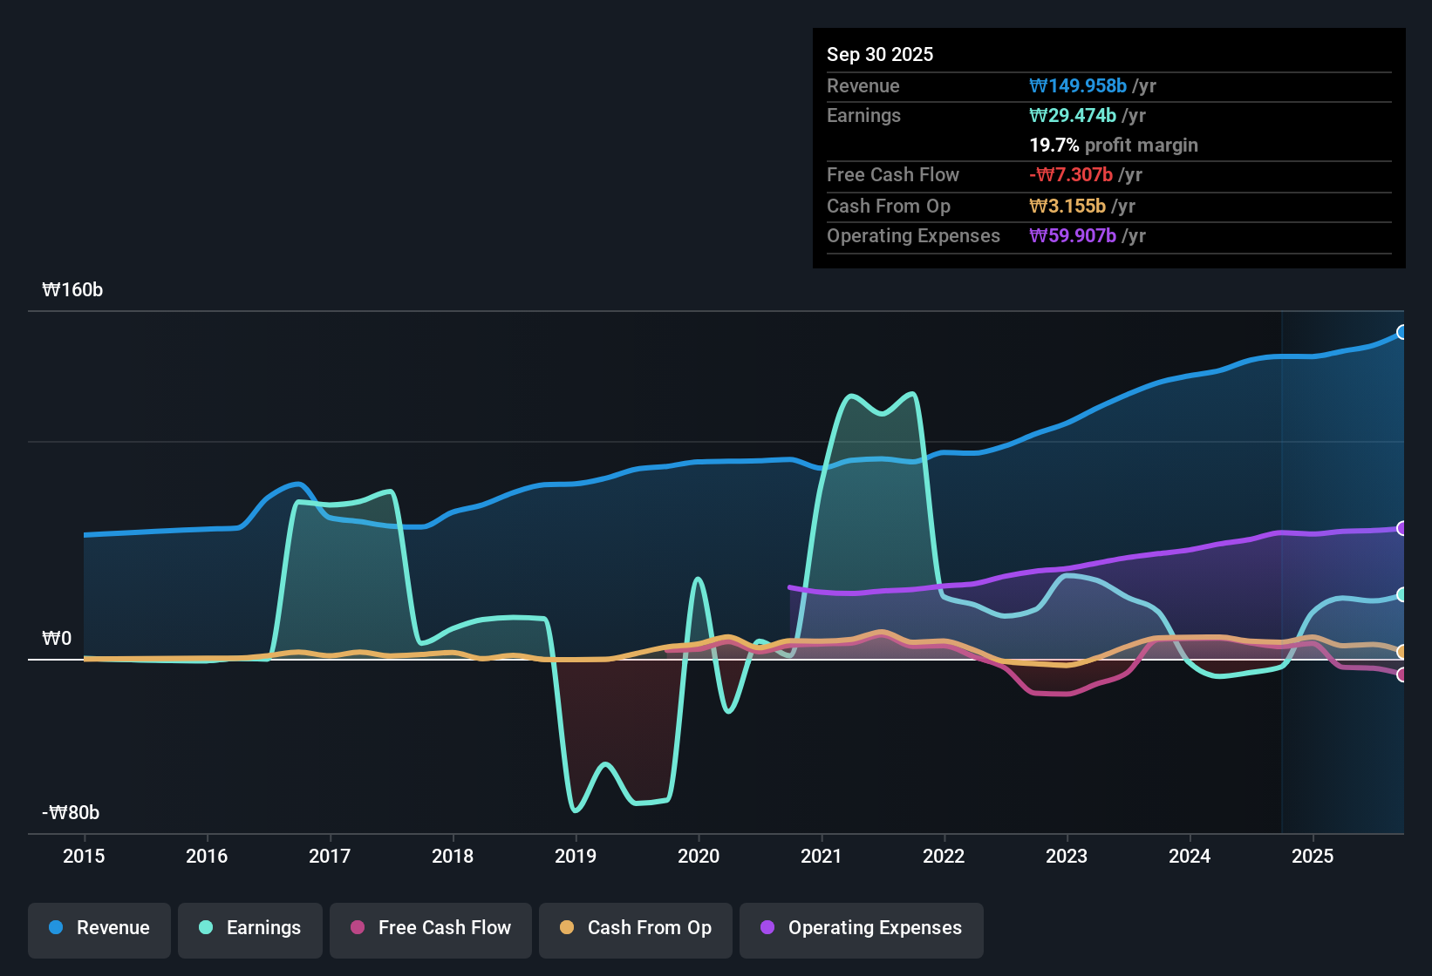
Task: Click the blue Revenue dot in legend
Action: pos(55,928)
